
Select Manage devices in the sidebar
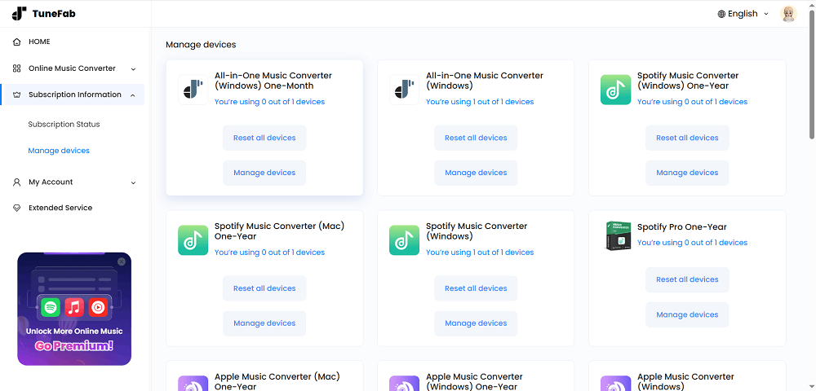pyautogui.click(x=59, y=151)
